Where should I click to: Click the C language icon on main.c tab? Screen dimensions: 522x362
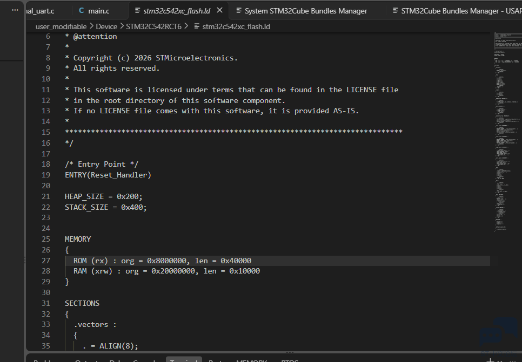coord(81,11)
